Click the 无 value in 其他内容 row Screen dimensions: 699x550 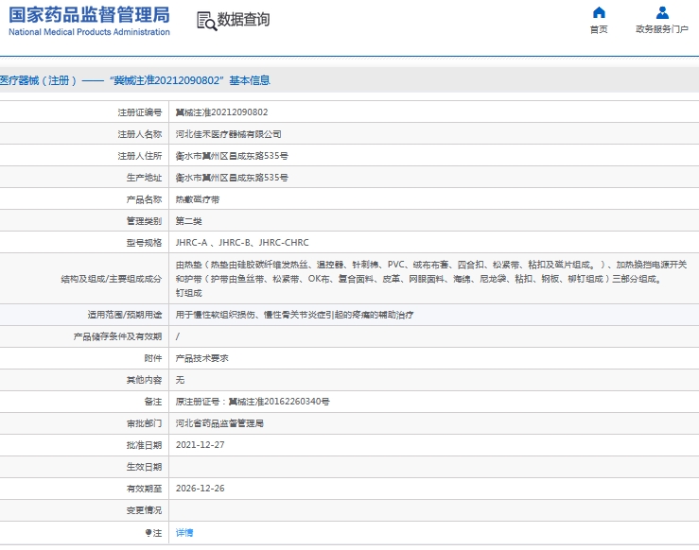tap(180, 380)
